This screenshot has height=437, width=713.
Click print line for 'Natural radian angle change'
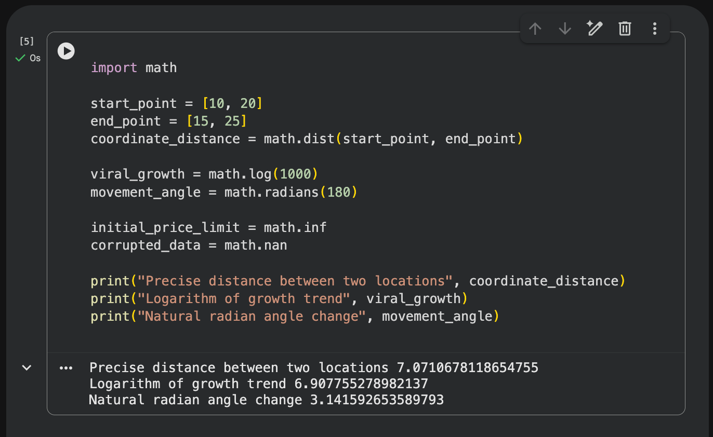[x=295, y=317]
